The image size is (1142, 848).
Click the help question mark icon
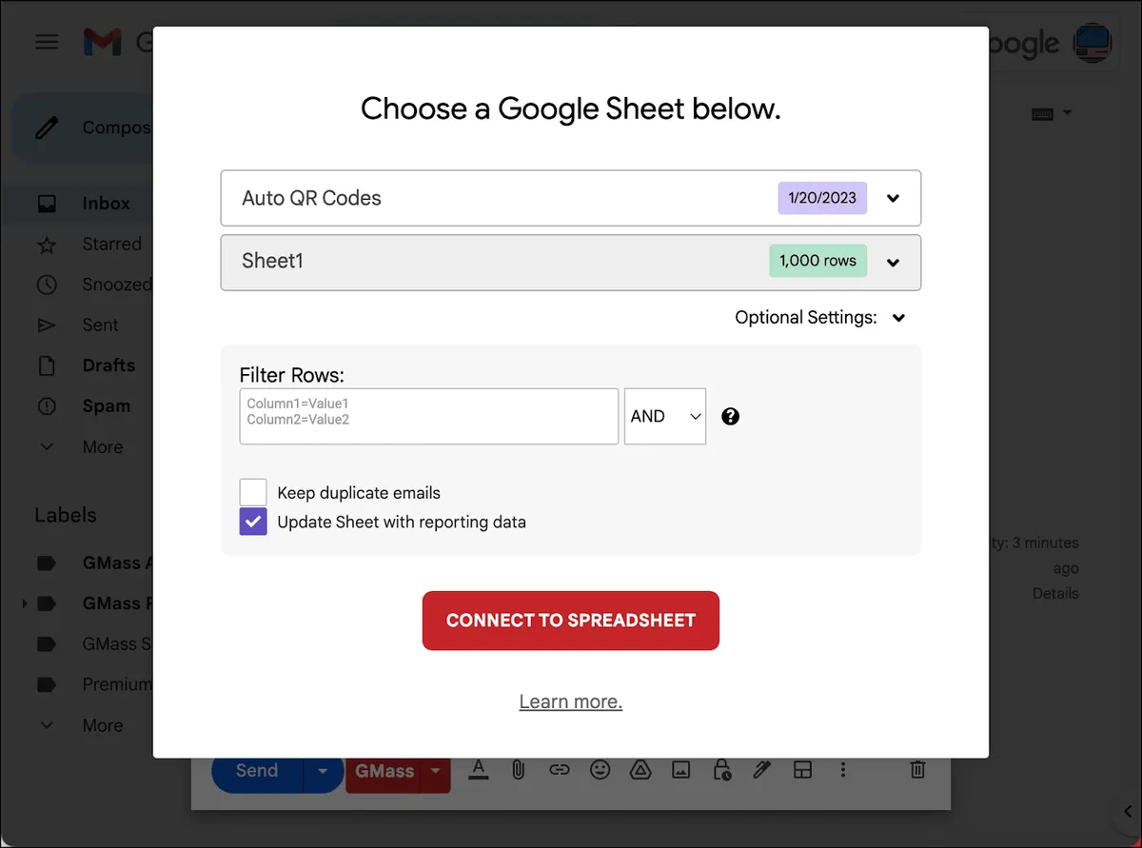(x=730, y=416)
